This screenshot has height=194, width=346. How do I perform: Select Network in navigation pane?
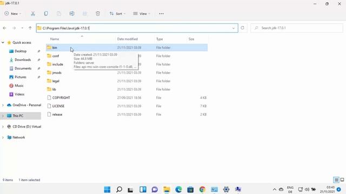point(18,137)
